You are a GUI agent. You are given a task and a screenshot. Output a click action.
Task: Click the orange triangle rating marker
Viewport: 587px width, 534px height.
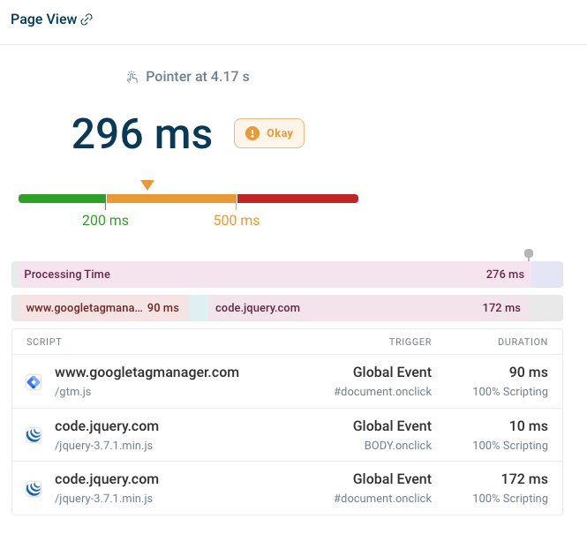point(147,184)
